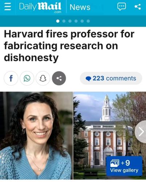View the 223 comments
Viewport: 146px width, 183px height.
111,78
